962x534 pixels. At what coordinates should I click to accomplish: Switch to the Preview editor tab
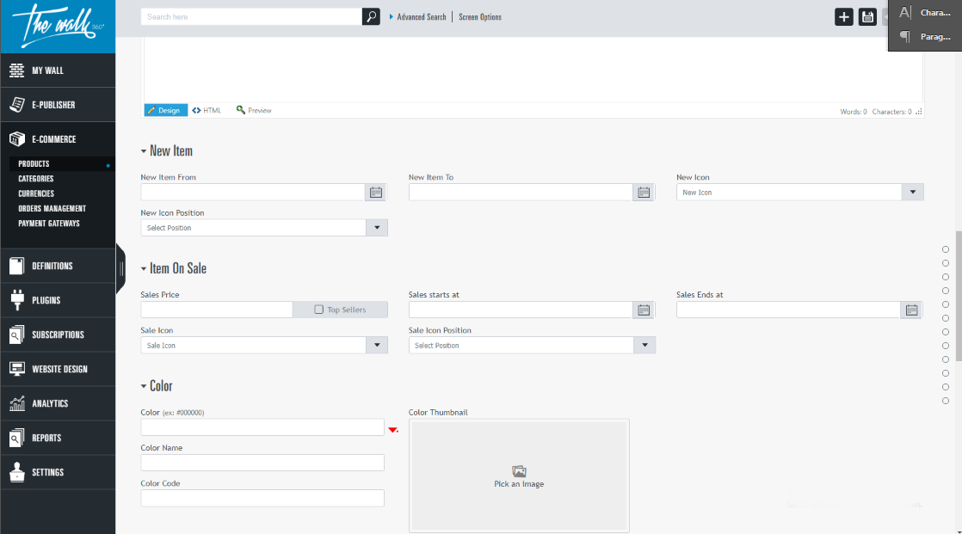tap(254, 110)
